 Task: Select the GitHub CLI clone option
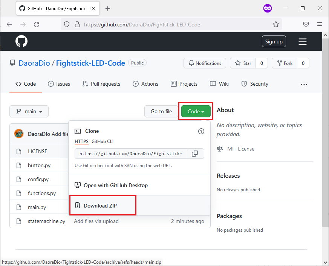point(103,141)
